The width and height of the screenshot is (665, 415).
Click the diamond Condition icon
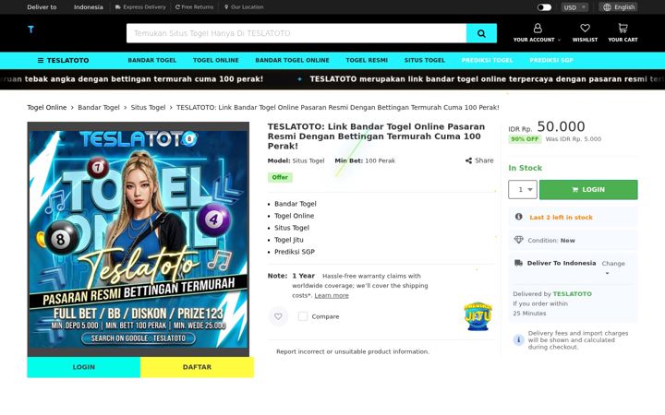click(519, 240)
